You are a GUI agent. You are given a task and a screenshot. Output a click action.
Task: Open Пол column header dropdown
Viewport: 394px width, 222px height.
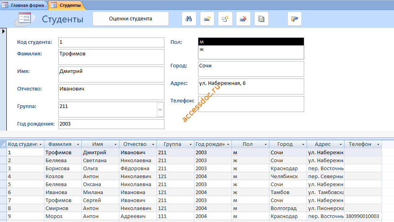click(265, 145)
